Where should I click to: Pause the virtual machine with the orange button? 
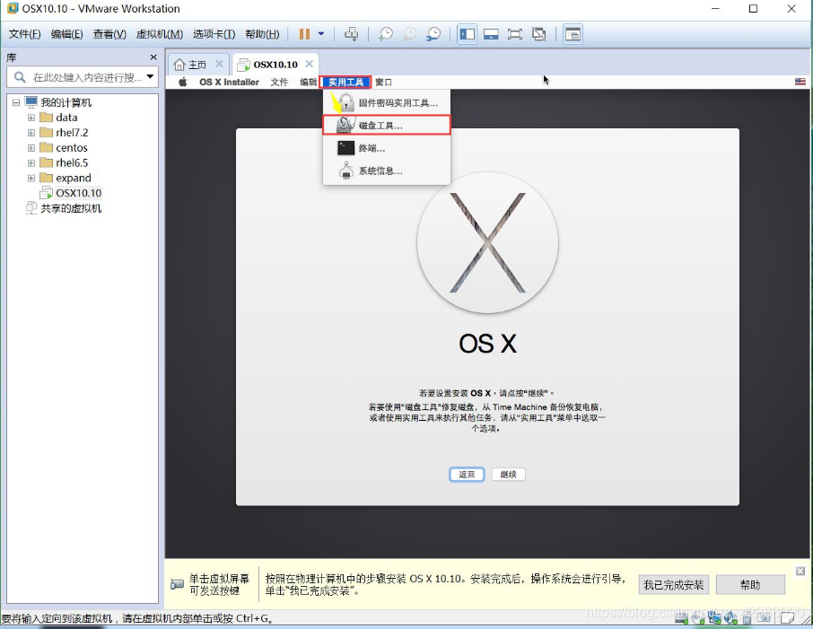point(304,34)
